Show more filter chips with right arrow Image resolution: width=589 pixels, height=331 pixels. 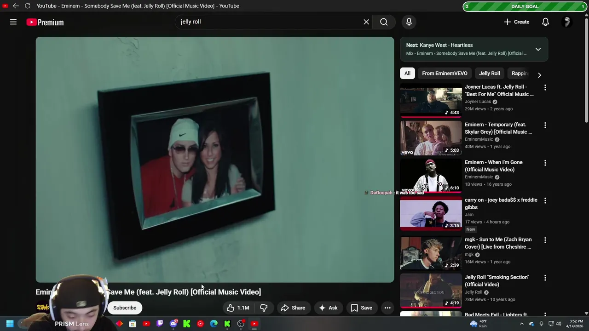coord(539,75)
